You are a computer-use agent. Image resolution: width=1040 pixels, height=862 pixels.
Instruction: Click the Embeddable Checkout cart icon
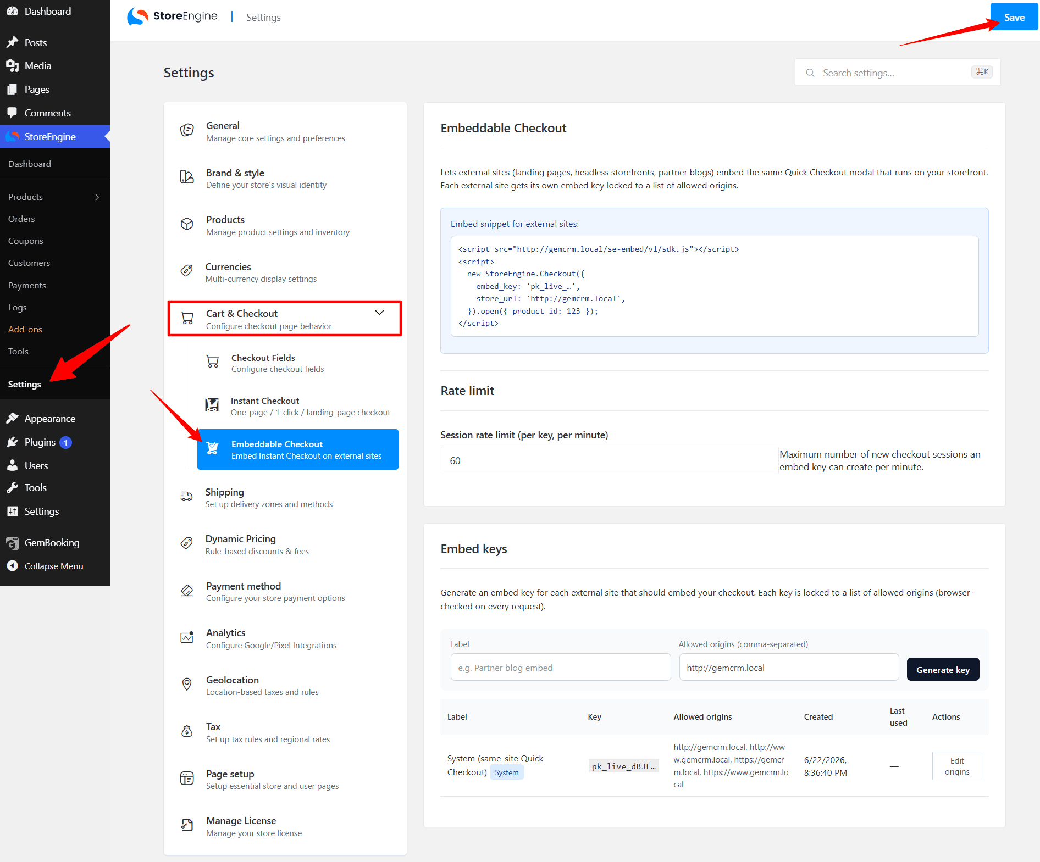tap(212, 449)
